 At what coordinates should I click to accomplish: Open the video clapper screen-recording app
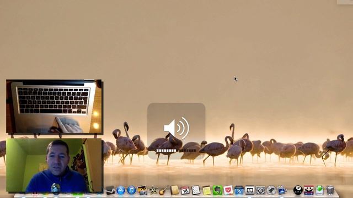pos(282,190)
